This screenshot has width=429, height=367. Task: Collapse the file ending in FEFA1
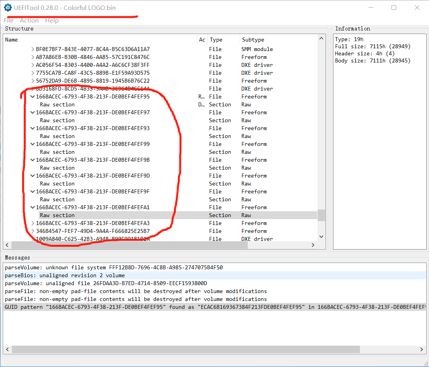[32, 208]
